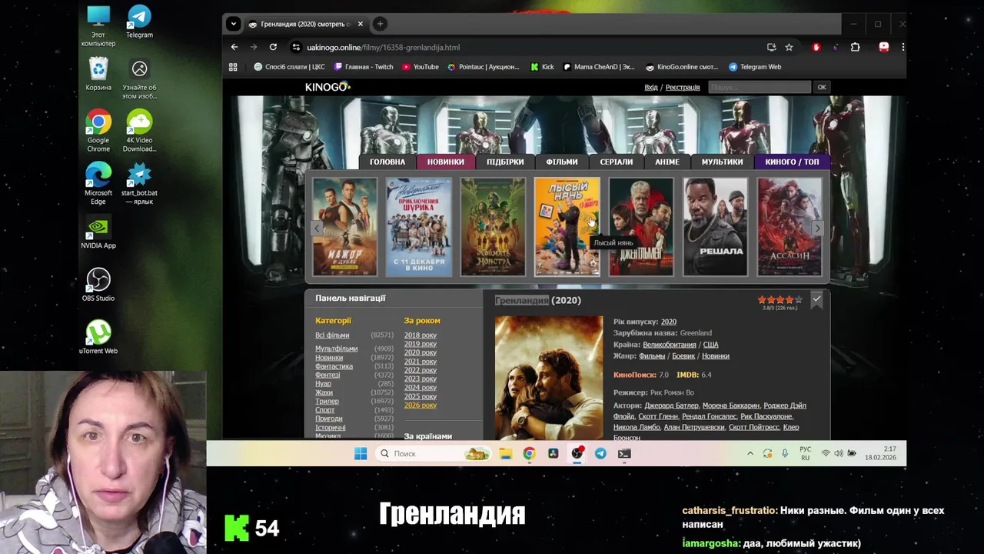Open 'Майор в Дубае' poster thumbnail
The image size is (984, 554).
345,226
